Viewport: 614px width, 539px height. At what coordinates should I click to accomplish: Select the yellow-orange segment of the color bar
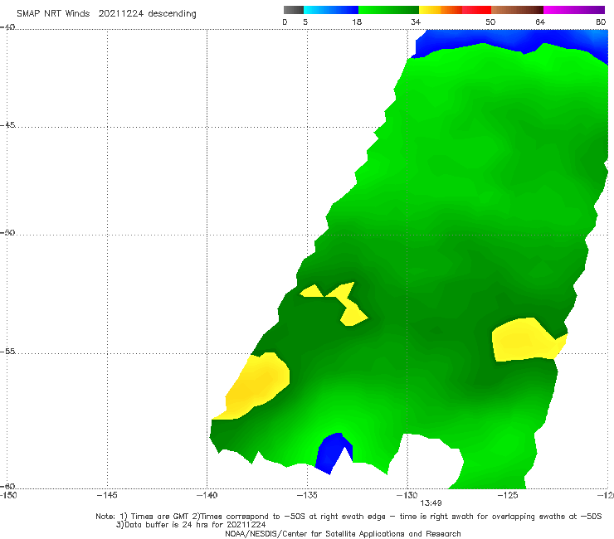440,10
